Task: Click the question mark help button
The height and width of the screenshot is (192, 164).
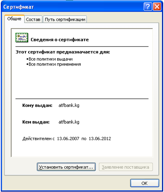Action: pos(148,7)
